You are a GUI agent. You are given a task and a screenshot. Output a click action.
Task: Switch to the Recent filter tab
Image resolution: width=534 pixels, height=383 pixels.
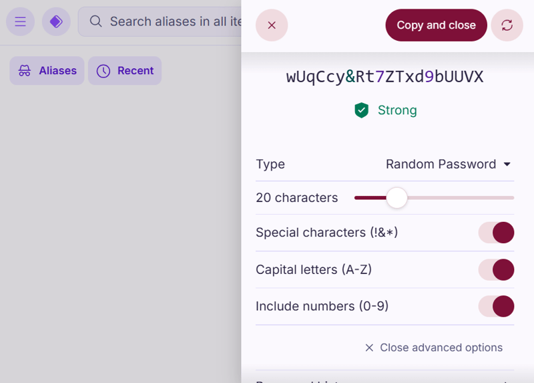point(125,71)
